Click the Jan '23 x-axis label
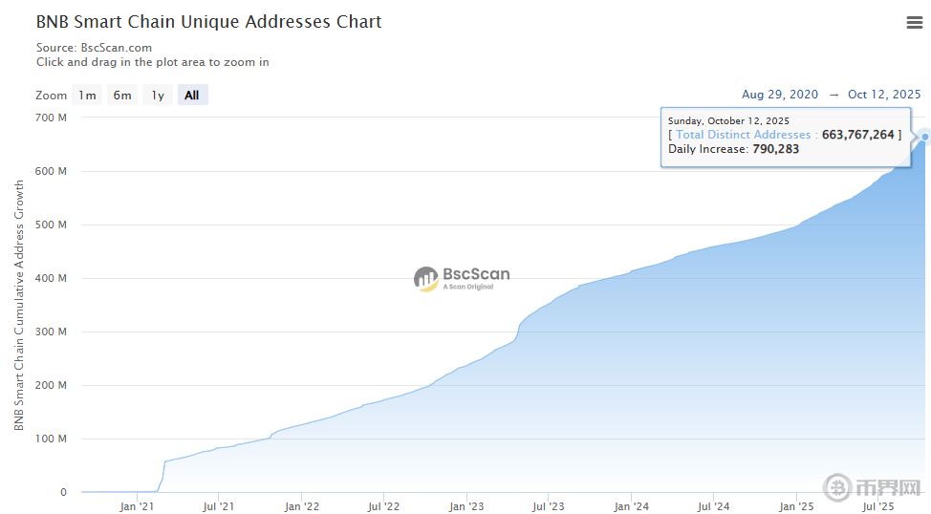The height and width of the screenshot is (514, 931). coord(466,506)
